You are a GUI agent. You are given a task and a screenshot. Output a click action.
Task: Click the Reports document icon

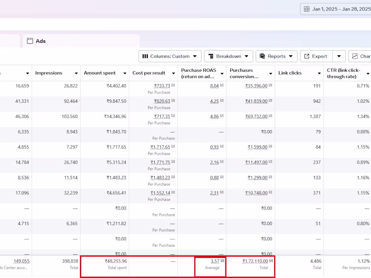click(262, 56)
